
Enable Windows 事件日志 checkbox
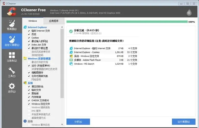click(x=29, y=125)
